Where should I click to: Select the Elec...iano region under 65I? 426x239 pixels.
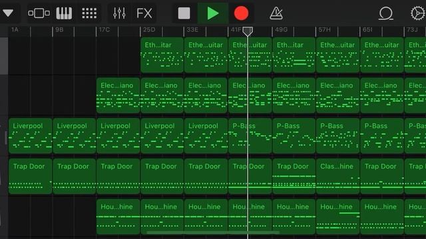pyautogui.click(x=381, y=96)
